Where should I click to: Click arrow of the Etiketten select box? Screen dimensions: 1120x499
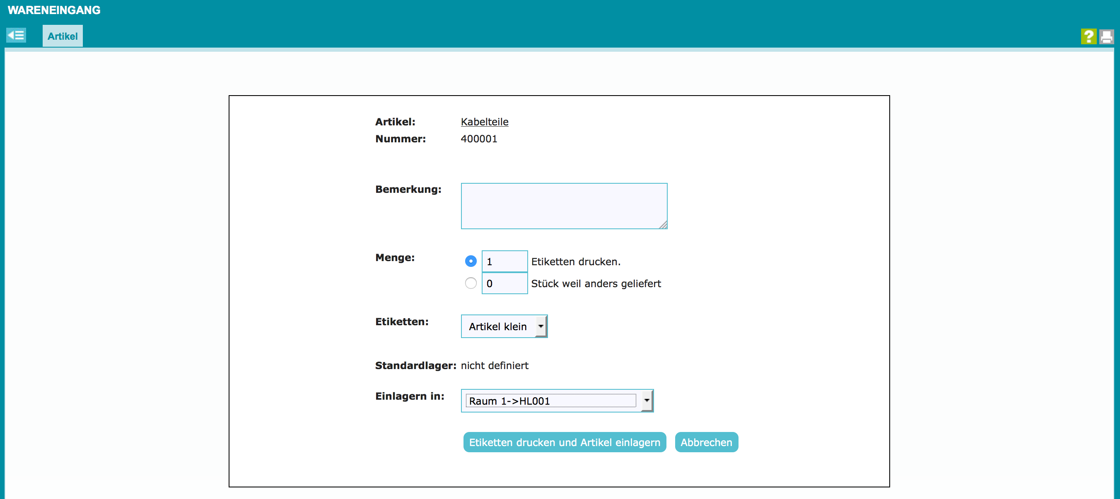[x=541, y=326]
